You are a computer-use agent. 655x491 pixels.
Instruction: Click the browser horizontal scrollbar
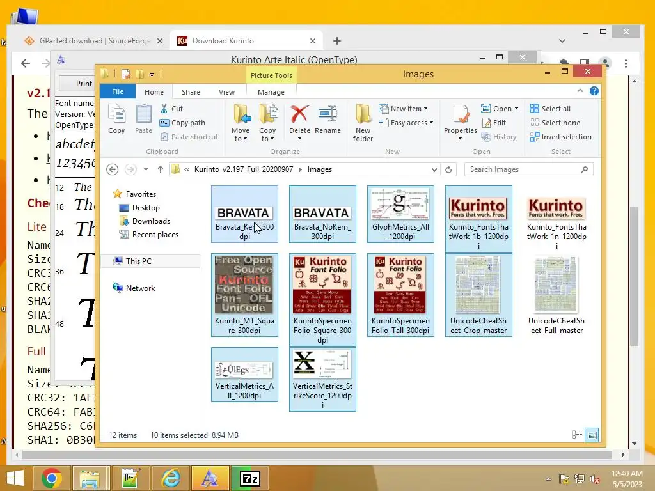click(x=317, y=455)
